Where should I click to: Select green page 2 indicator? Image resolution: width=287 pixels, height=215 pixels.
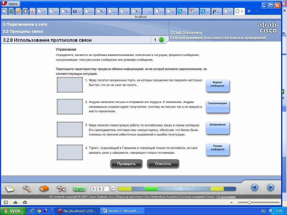(162, 40)
